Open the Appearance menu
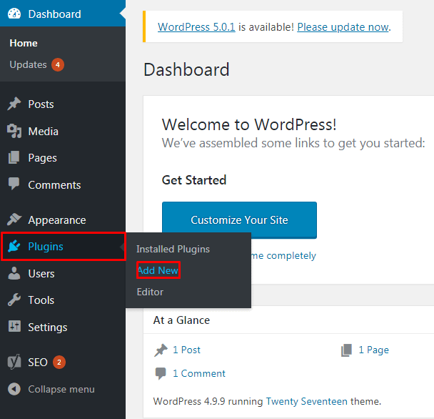The height and width of the screenshot is (419, 434). click(x=63, y=220)
